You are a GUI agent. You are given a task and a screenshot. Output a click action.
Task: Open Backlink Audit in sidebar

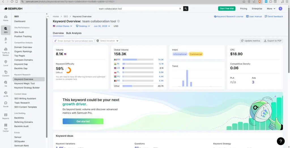coord(21,126)
